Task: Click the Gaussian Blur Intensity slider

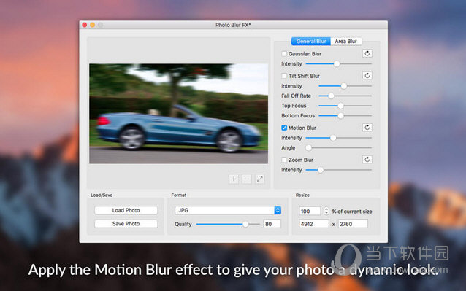Action: pos(339,63)
